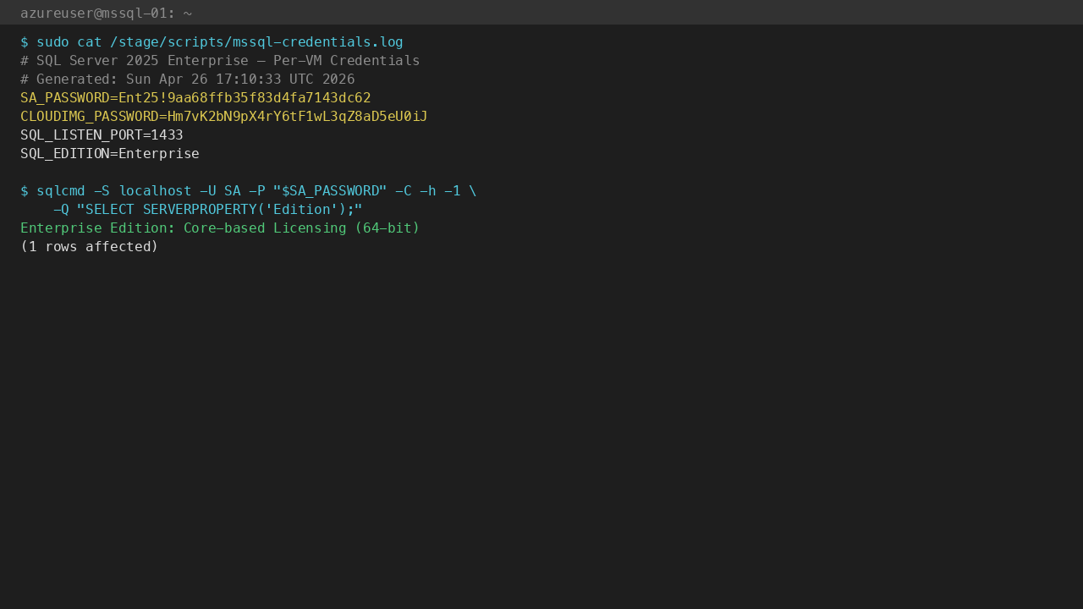Click the SQL Server 2025 Enterprise comment line
The width and height of the screenshot is (1083, 609).
pyautogui.click(x=220, y=61)
